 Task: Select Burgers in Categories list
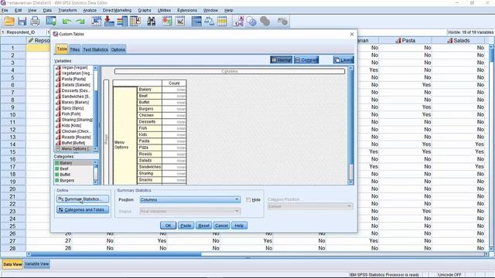(74, 181)
